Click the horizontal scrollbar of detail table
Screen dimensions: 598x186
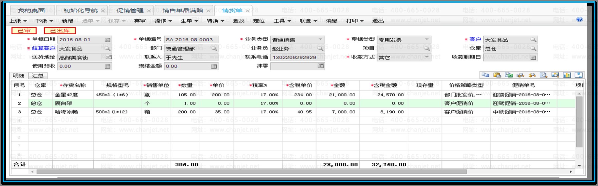point(251,172)
